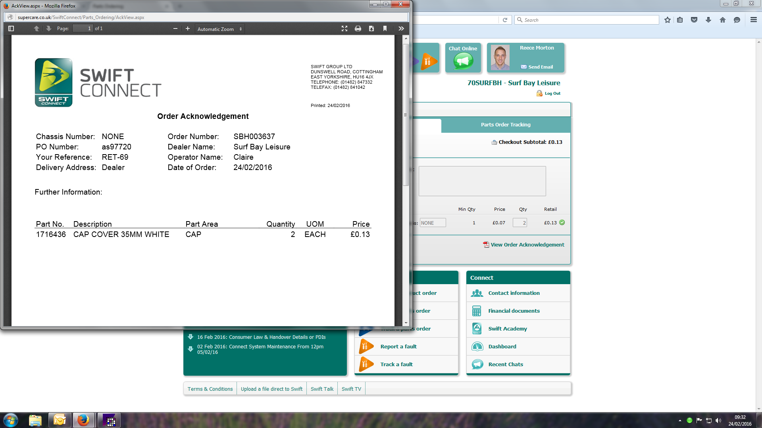Open the Automatic Zoom dropdown
This screenshot has width=762, height=428.
[219, 29]
